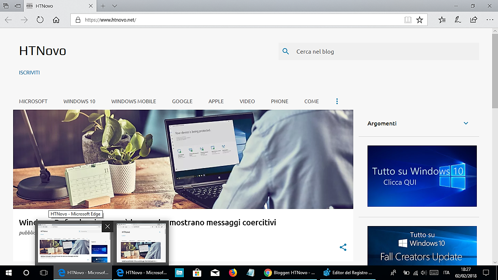Refresh the current page
The height and width of the screenshot is (280, 498).
tap(40, 20)
